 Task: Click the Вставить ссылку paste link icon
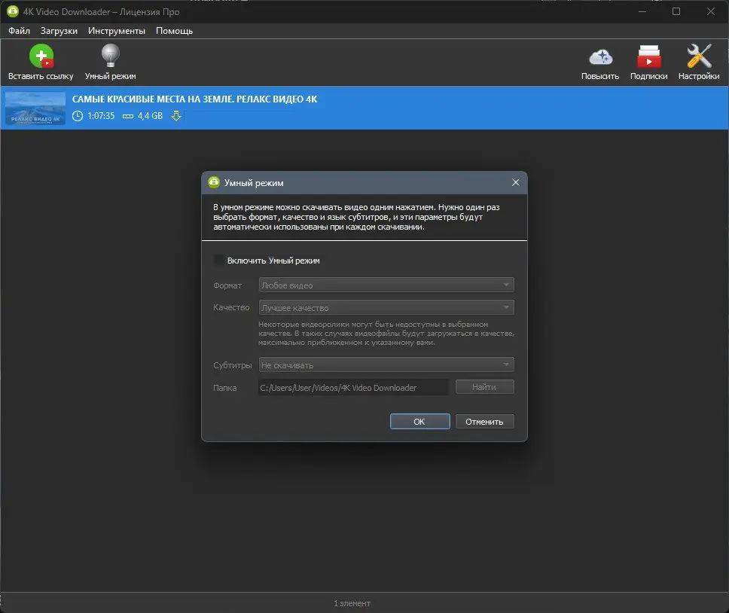(41, 56)
